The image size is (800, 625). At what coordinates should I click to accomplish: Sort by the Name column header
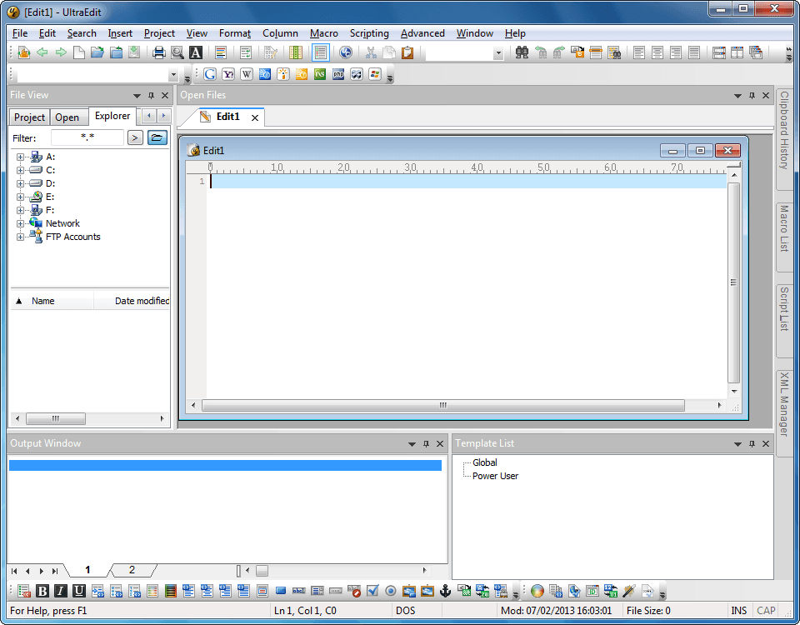[x=52, y=301]
